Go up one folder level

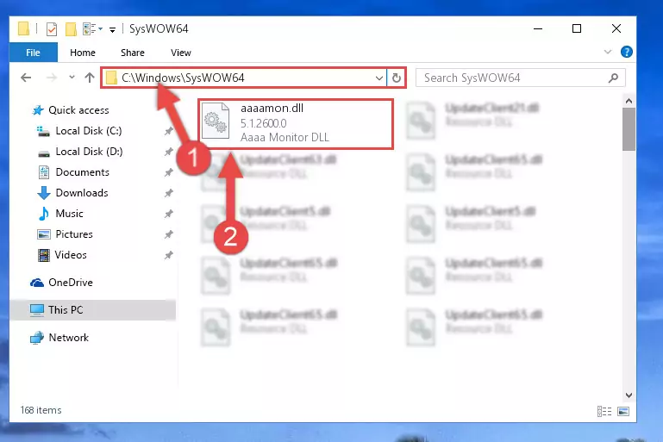pos(89,78)
